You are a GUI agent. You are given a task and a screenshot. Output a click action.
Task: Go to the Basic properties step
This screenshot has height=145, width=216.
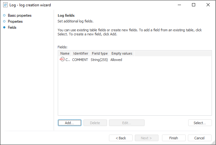click(20, 15)
